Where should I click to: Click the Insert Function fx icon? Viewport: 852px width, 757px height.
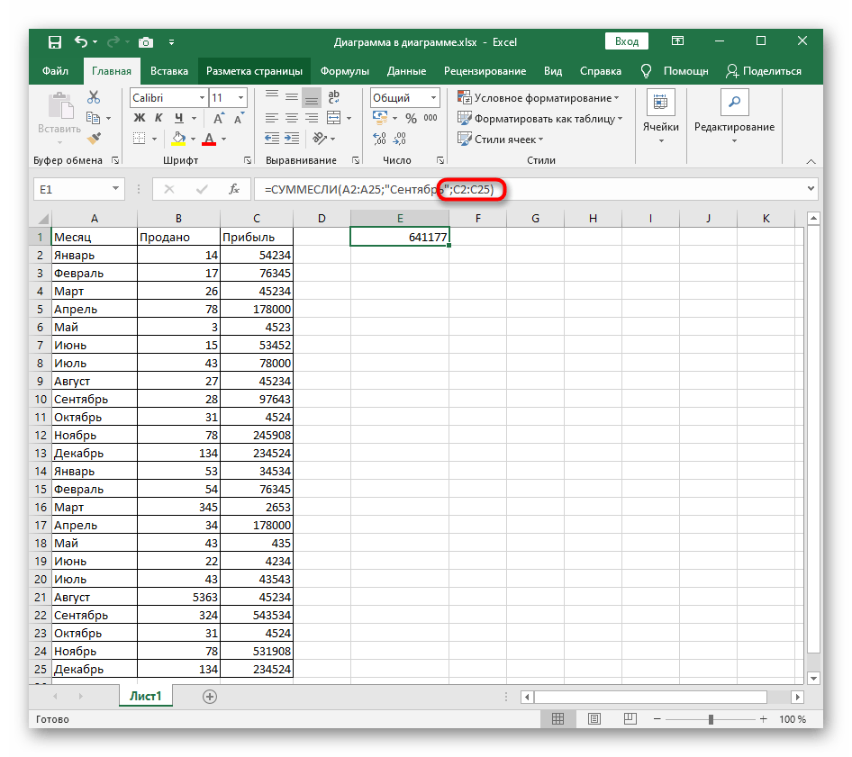pos(234,189)
